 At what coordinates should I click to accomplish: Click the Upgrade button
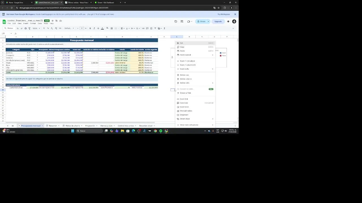pos(218,21)
